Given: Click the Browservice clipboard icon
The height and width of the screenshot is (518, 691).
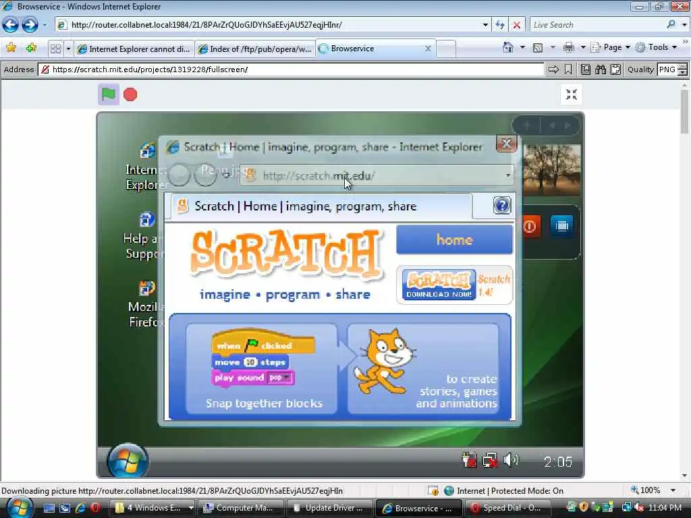Looking at the screenshot, I should click(x=615, y=69).
